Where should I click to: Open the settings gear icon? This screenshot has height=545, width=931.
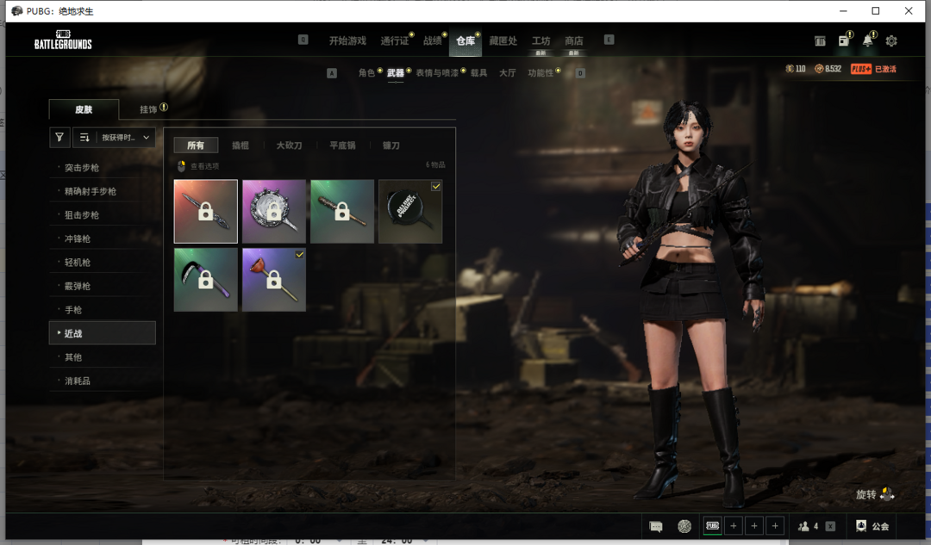891,41
